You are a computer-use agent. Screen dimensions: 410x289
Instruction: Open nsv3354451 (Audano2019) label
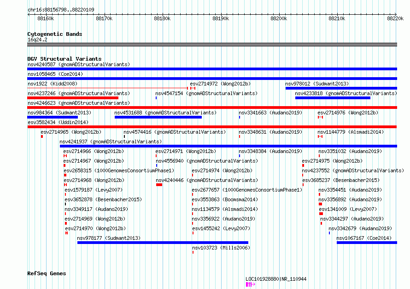pyautogui.click(x=350, y=190)
